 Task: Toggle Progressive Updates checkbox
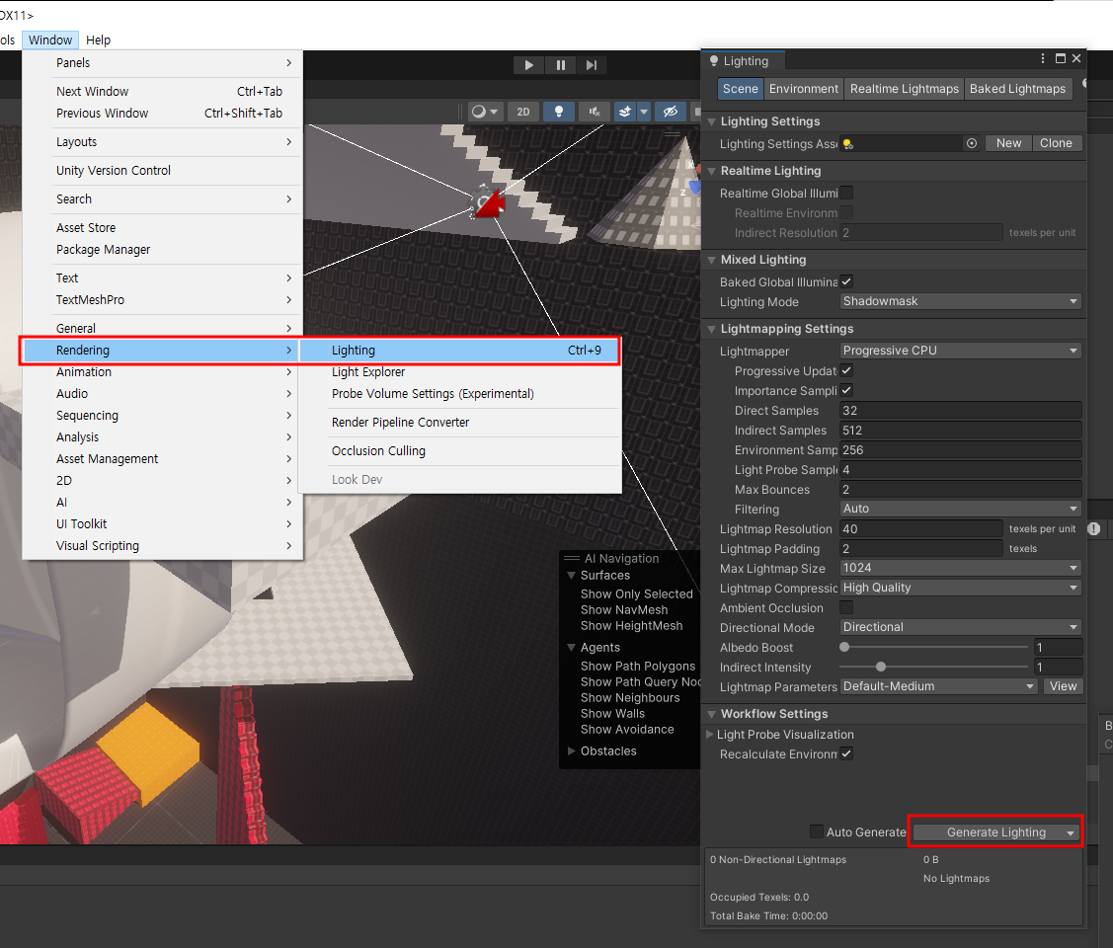[846, 370]
